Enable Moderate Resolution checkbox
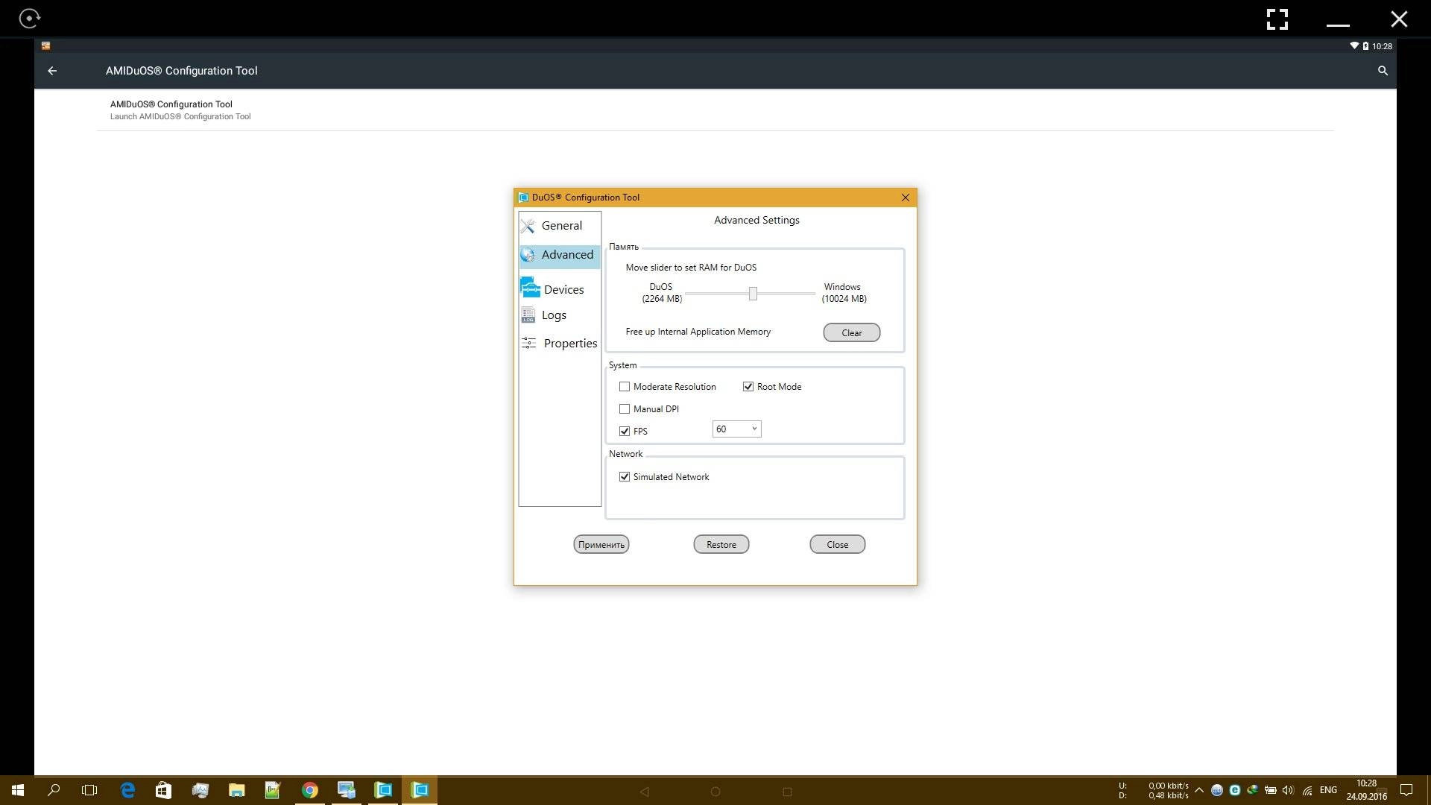The image size is (1431, 805). 625,387
